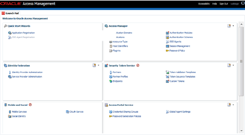Expand the Identity Federation panel dropdown arrow

tap(98, 65)
